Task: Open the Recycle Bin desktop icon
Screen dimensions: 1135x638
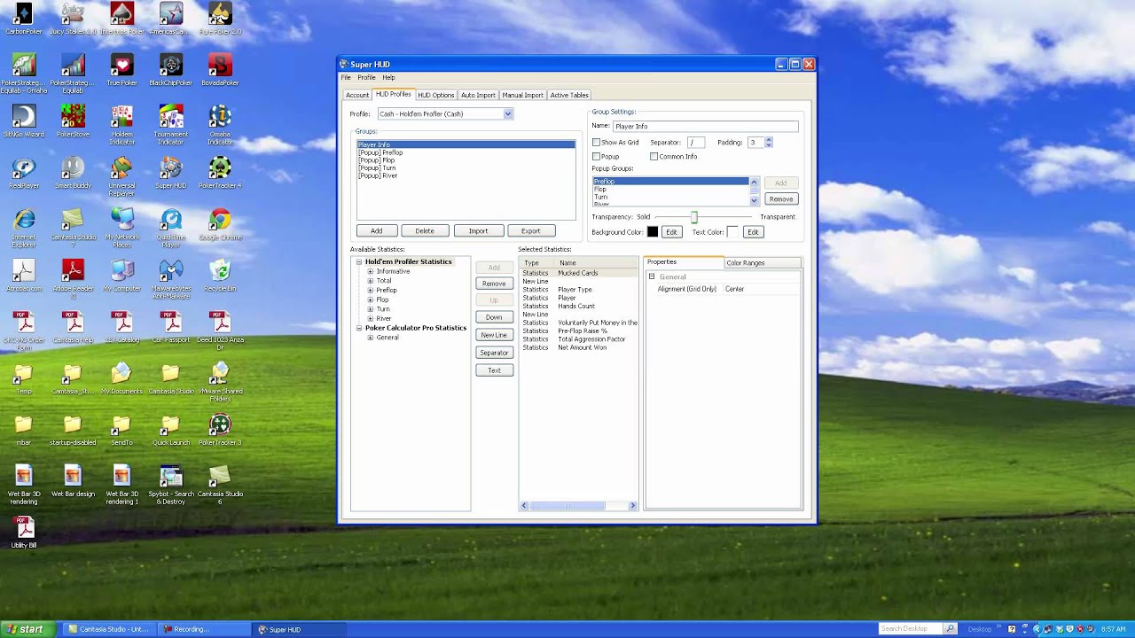Action: 220,276
